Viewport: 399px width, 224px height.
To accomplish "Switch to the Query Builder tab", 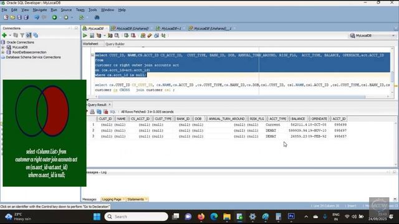I will point(115,44).
